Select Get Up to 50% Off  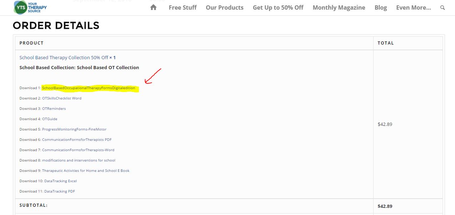(x=278, y=7)
